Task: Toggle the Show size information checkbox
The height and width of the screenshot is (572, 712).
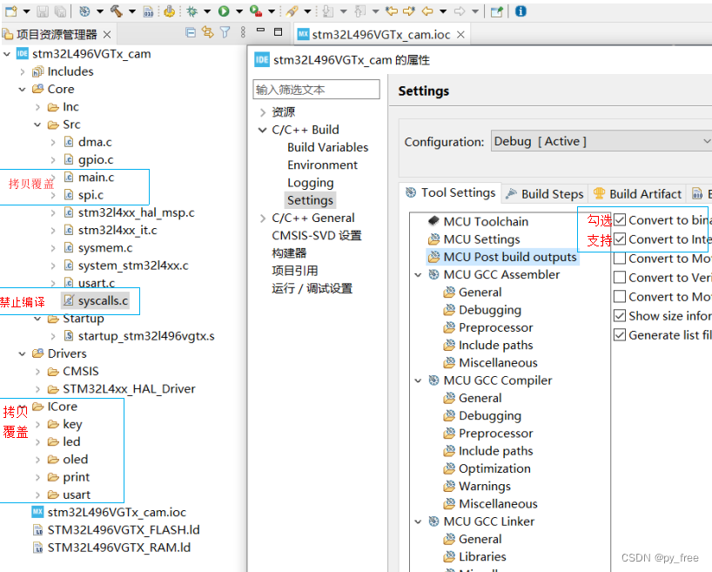Action: click(x=620, y=316)
